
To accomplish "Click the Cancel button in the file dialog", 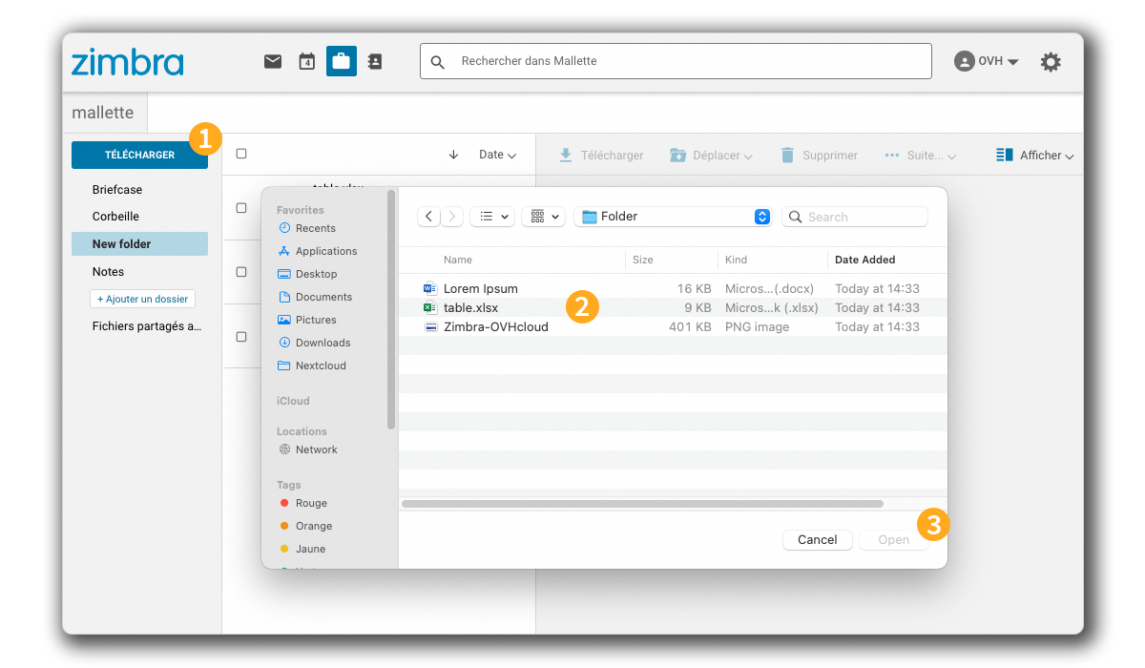I will pyautogui.click(x=817, y=539).
